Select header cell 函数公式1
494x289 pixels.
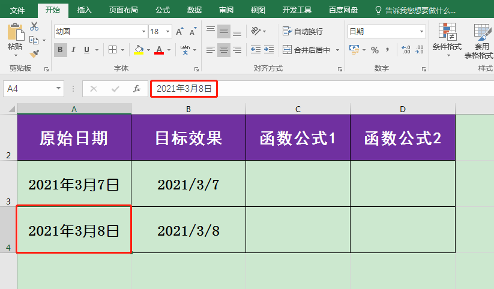(298, 137)
